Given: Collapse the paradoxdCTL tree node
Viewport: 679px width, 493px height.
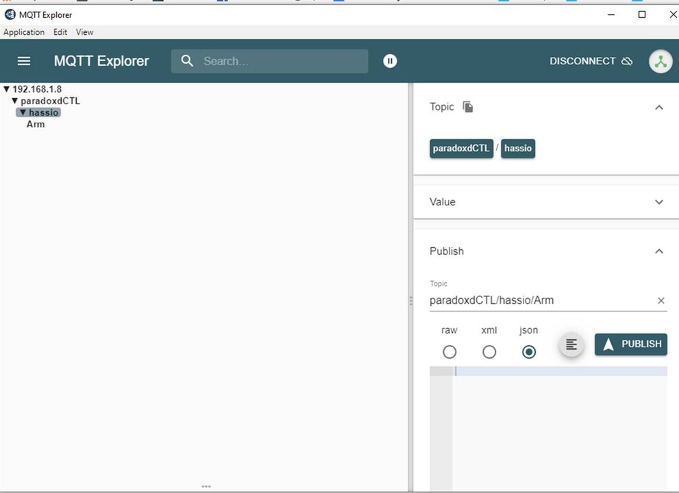Looking at the screenshot, I should (x=14, y=101).
